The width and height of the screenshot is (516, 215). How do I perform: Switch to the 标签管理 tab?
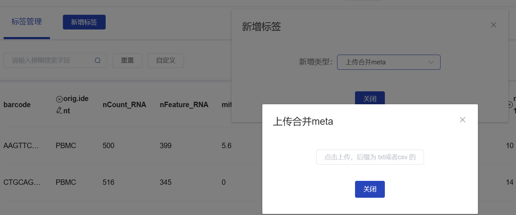click(x=27, y=22)
